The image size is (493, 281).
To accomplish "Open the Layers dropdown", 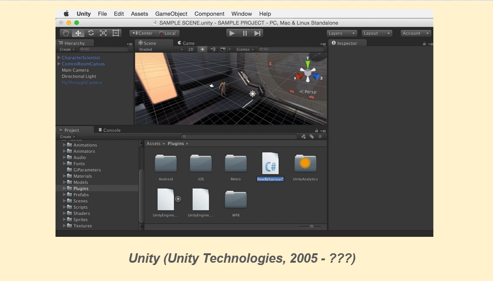I will (x=342, y=33).
